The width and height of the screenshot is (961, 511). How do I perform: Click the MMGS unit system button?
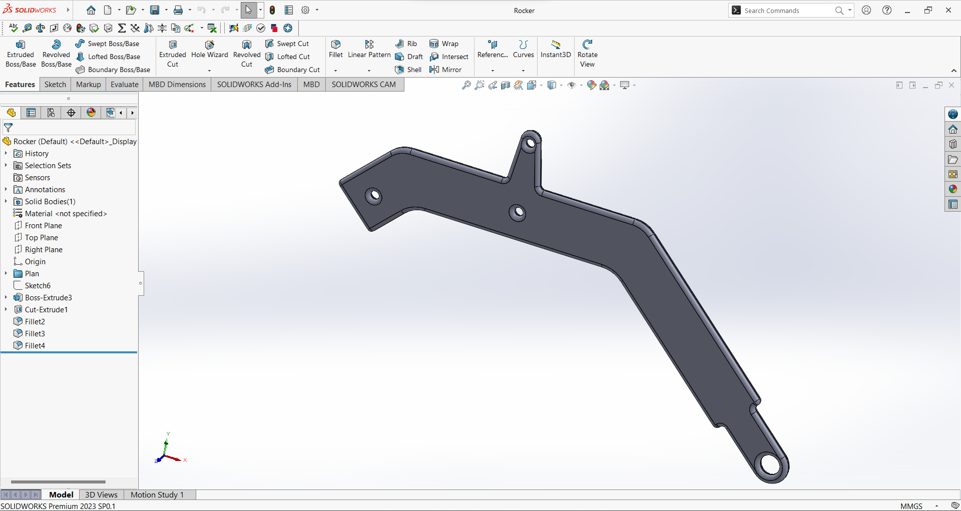pyautogui.click(x=911, y=506)
